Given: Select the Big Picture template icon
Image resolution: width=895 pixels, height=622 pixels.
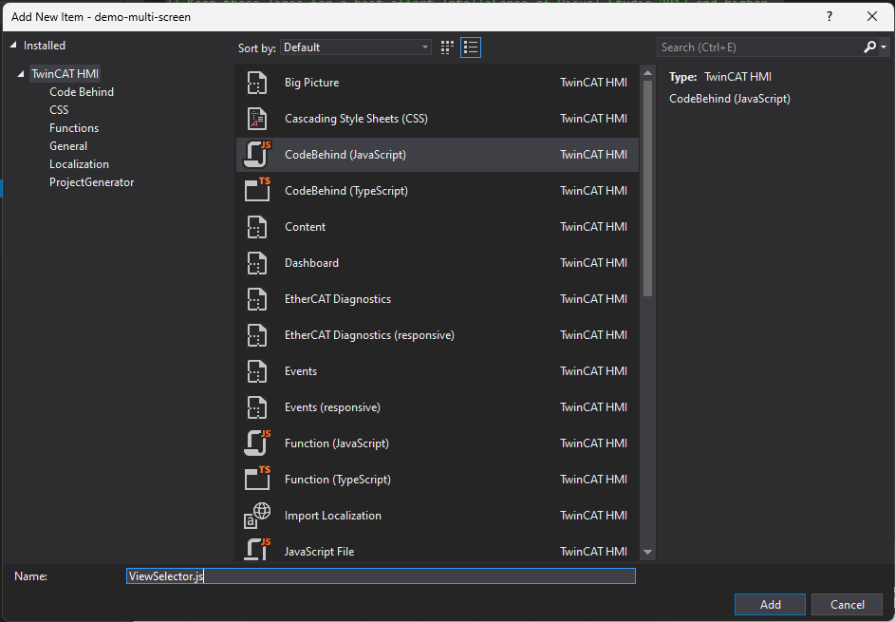Looking at the screenshot, I should [x=257, y=83].
